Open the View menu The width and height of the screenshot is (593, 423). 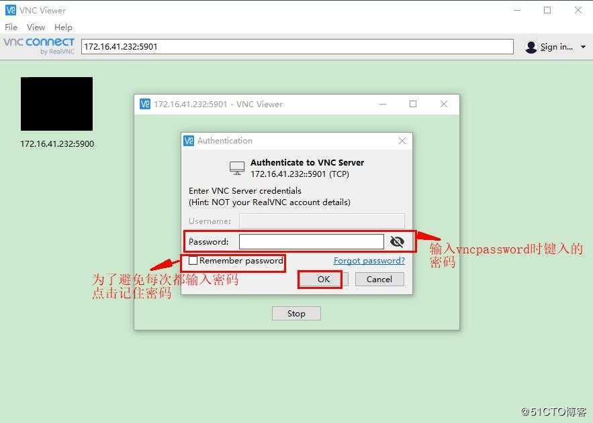tap(36, 27)
